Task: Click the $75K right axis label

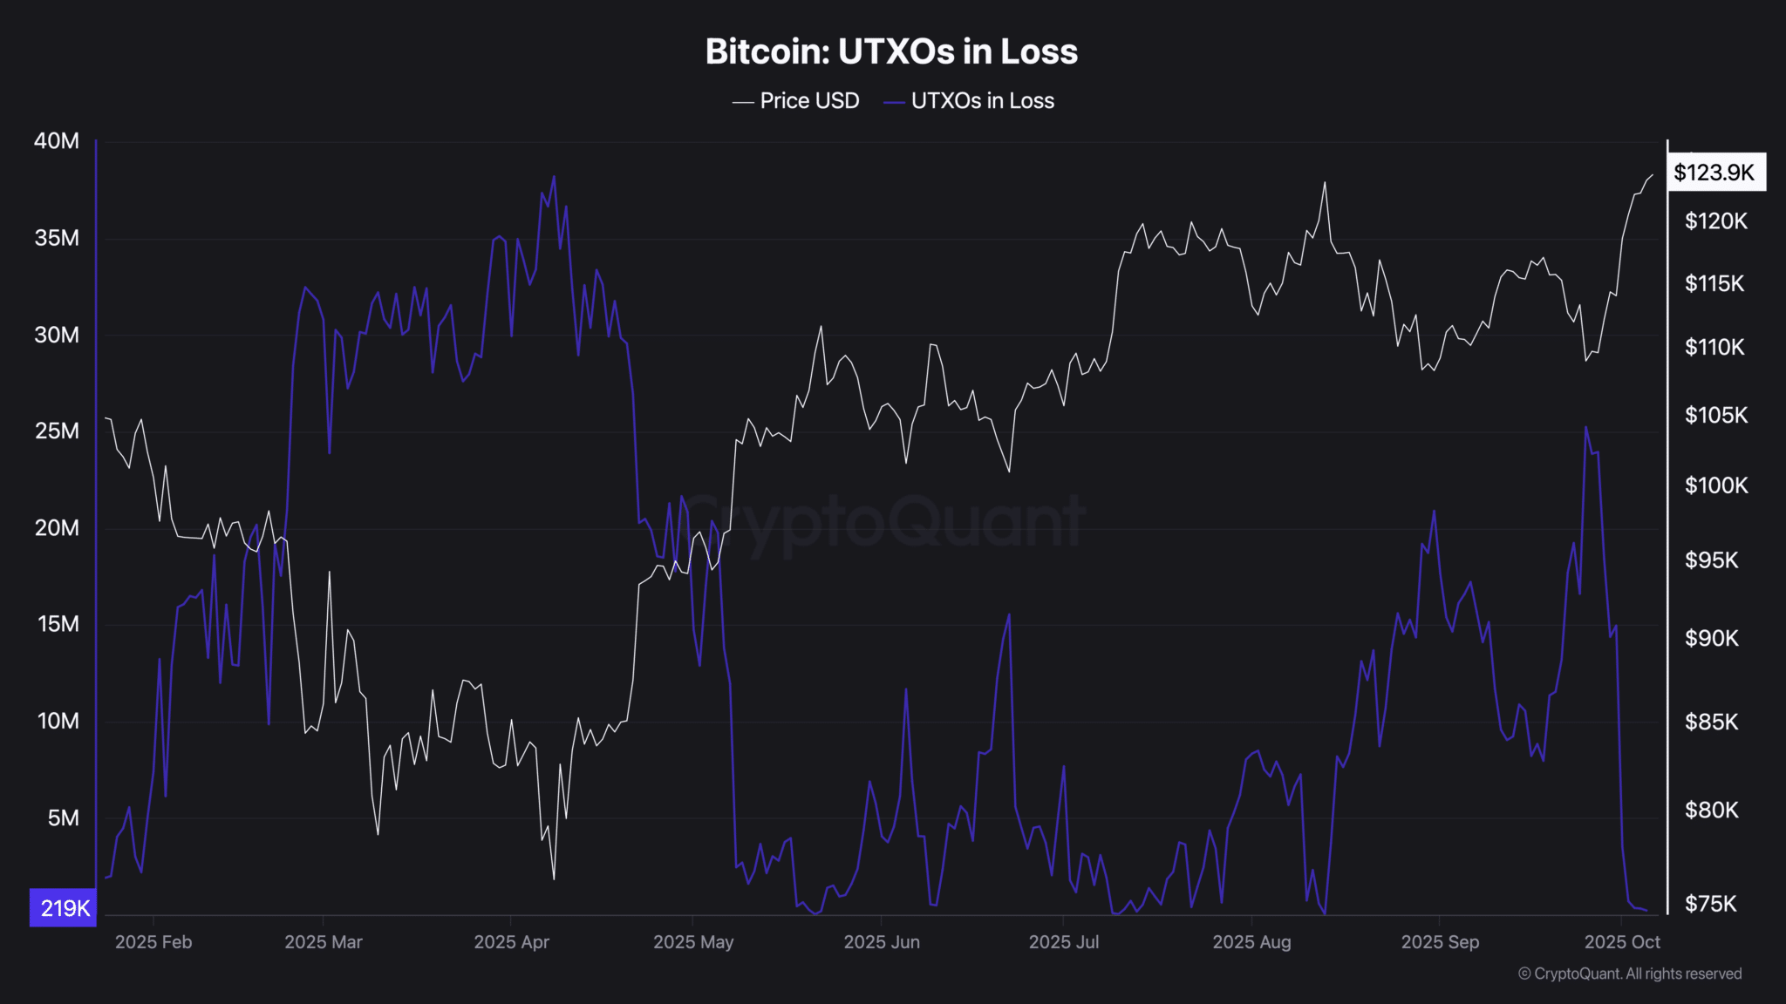Action: pyautogui.click(x=1710, y=904)
